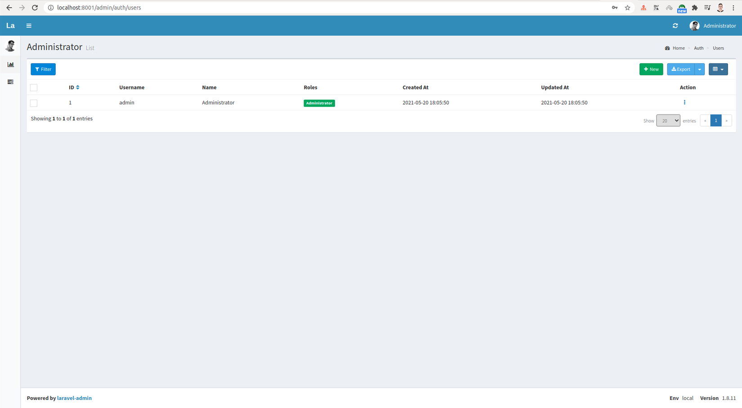The width and height of the screenshot is (742, 408).
Task: Open the Chrome profile avatar
Action: pos(720,8)
